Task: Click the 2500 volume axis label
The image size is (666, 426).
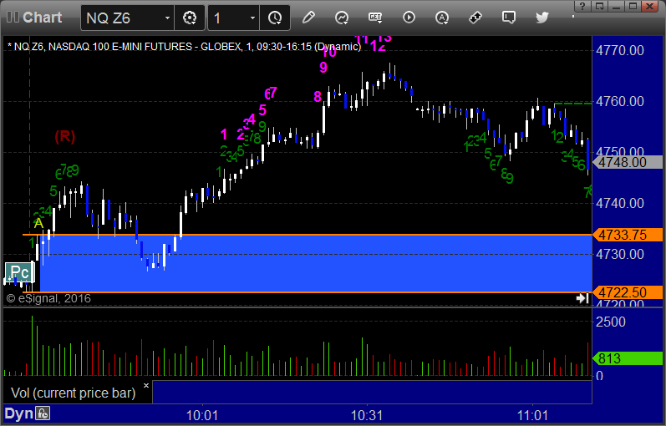Action: (611, 322)
